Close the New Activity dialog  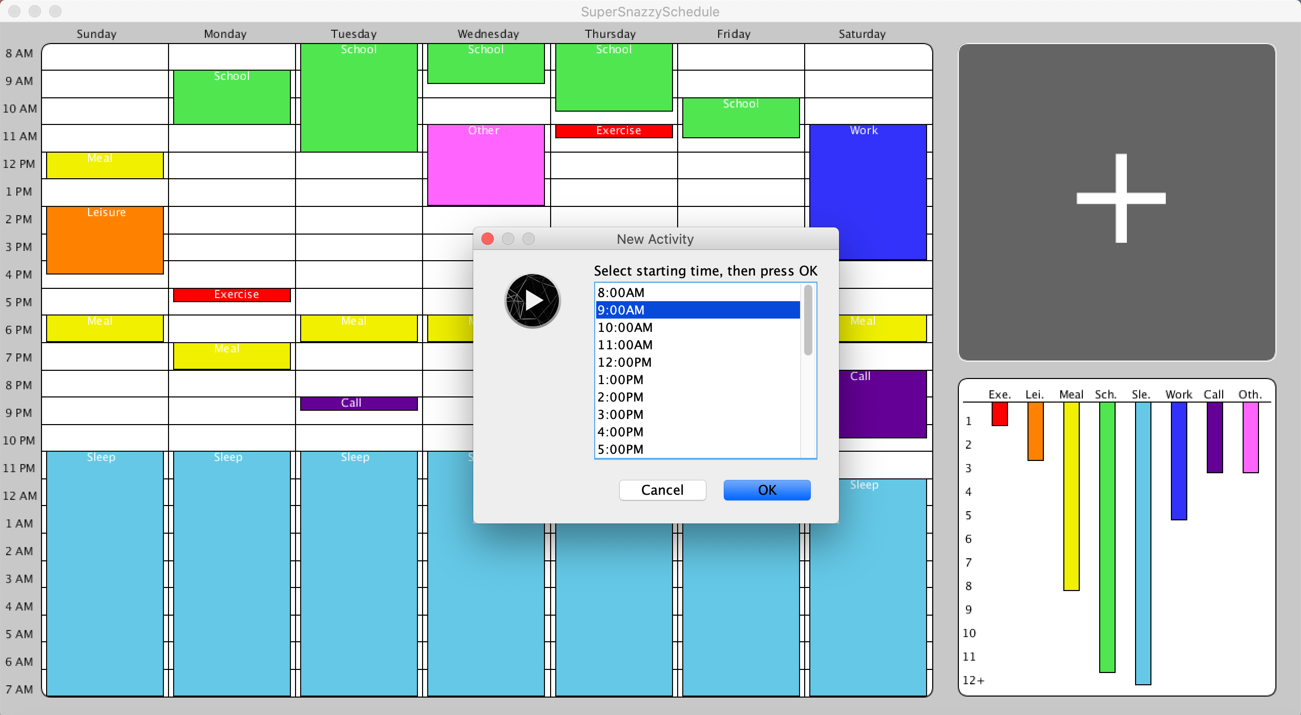coord(488,239)
